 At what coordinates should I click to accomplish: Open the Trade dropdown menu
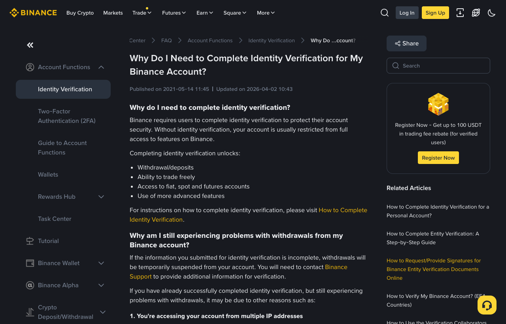[x=142, y=13]
